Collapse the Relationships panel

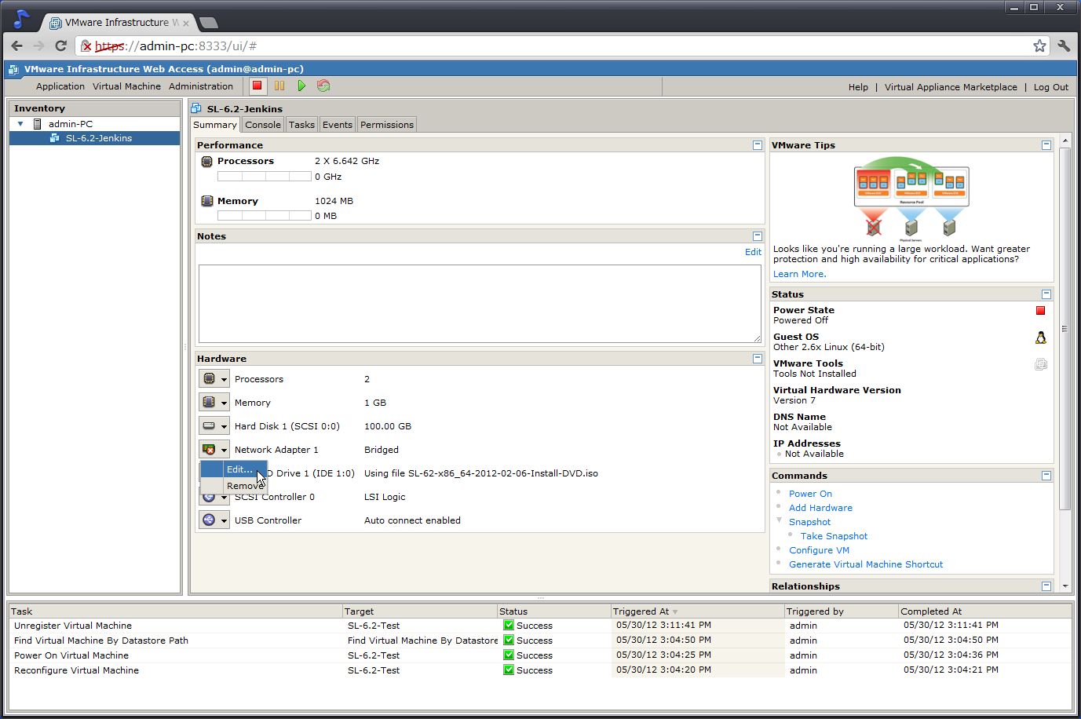(x=1046, y=586)
